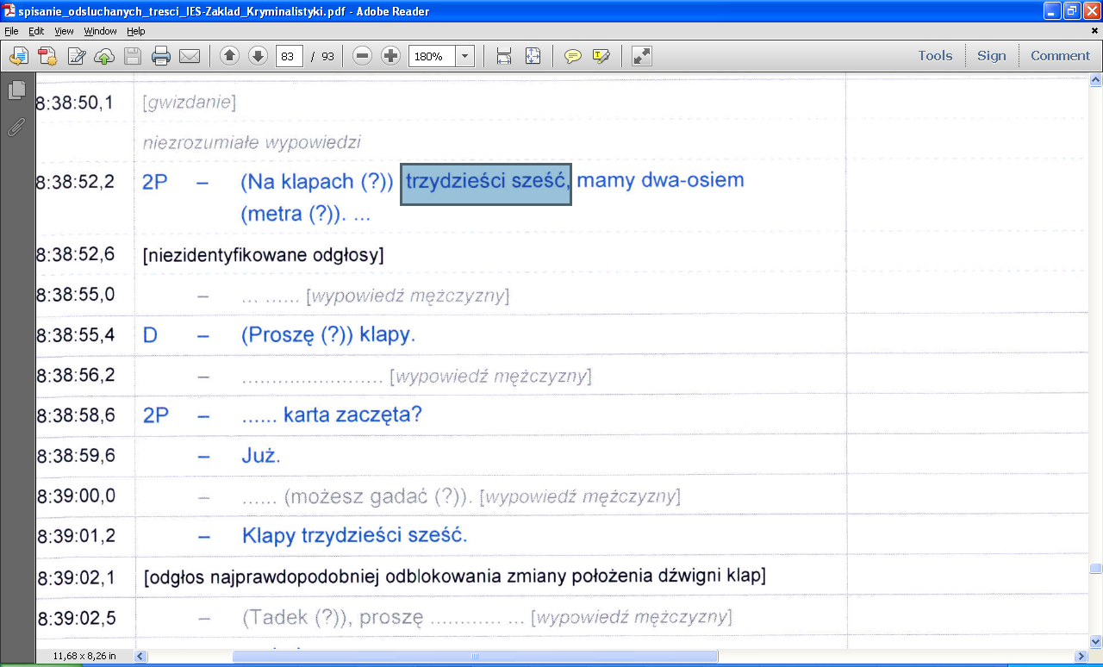Click the page number field showing 83
This screenshot has width=1103, height=667.
pyautogui.click(x=289, y=56)
